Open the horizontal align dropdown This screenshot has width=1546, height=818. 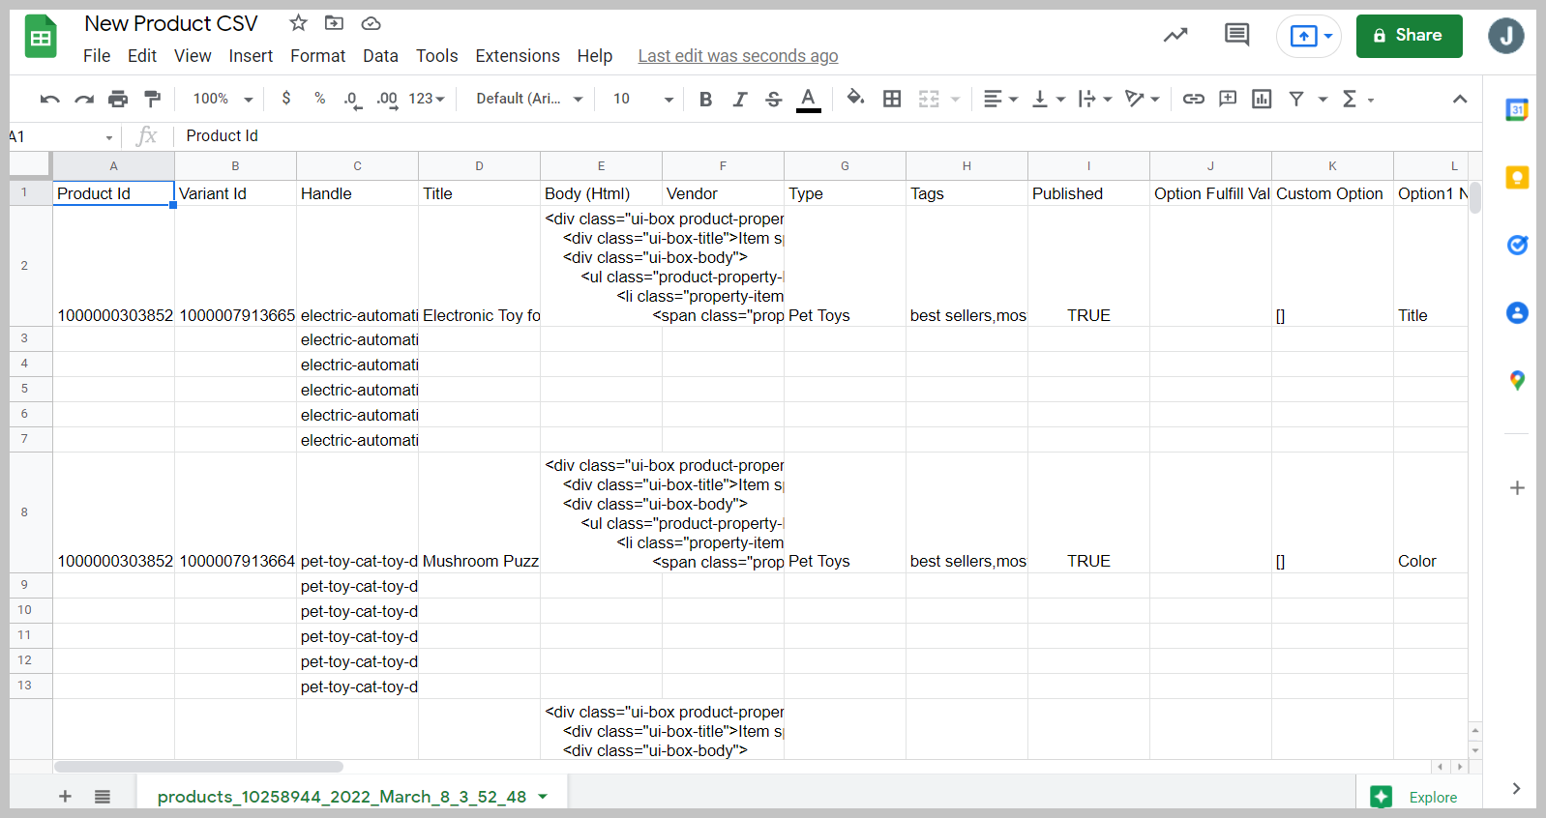coord(1000,99)
